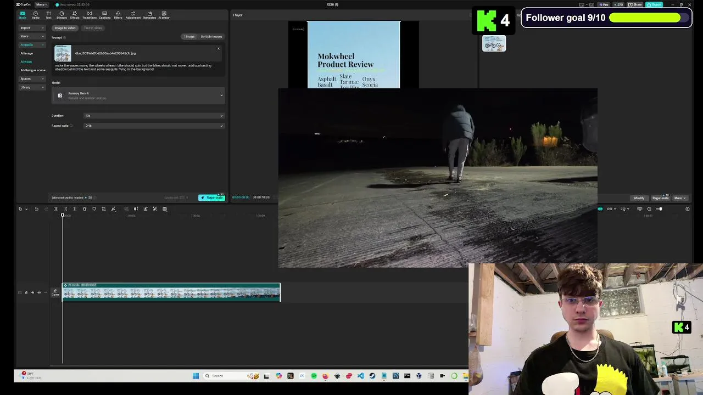Open the Text panel
This screenshot has height=395, width=703.
click(x=48, y=15)
